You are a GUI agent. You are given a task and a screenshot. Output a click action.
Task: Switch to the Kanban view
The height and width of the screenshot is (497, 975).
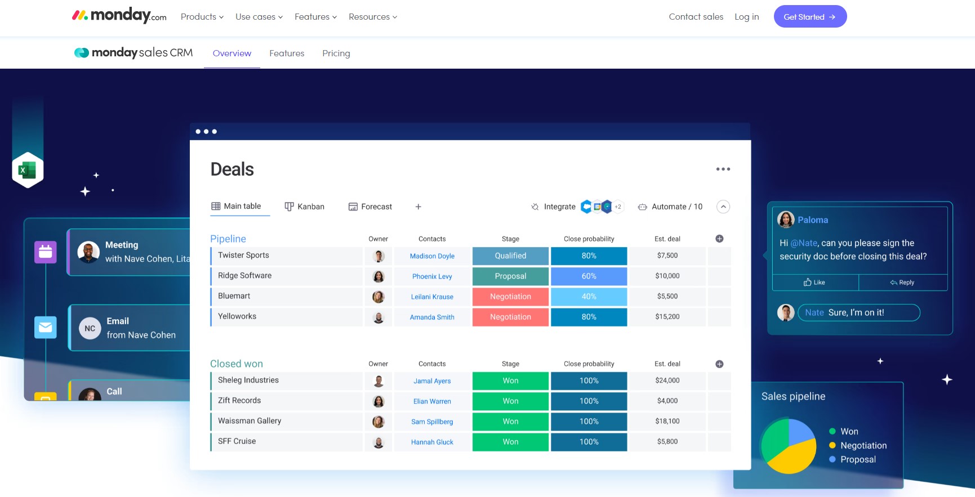305,207
